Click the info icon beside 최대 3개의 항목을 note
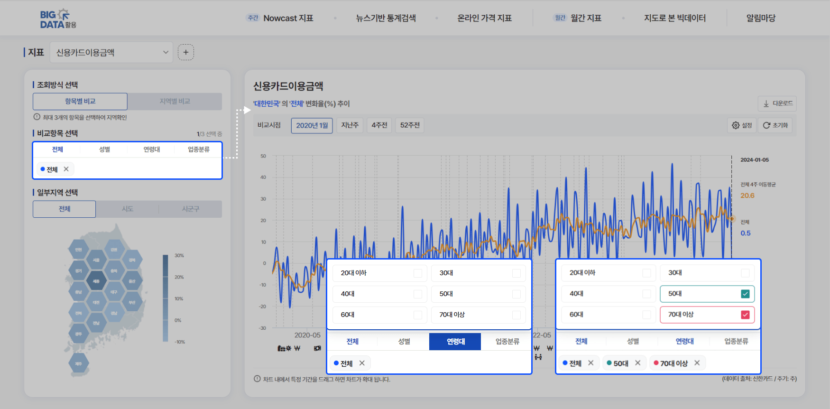830x409 pixels. (x=37, y=117)
